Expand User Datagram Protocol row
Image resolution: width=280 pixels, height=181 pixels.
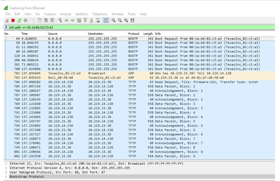click(x=6, y=172)
